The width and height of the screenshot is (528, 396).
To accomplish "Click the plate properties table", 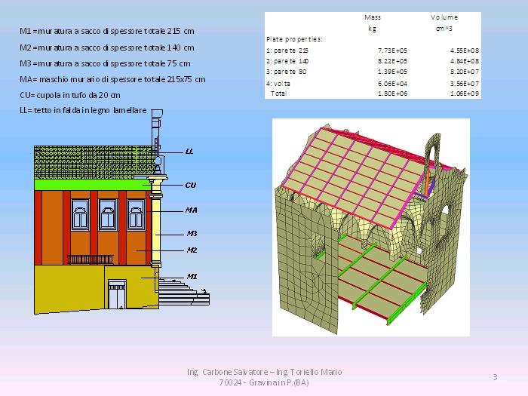I will click(x=373, y=55).
